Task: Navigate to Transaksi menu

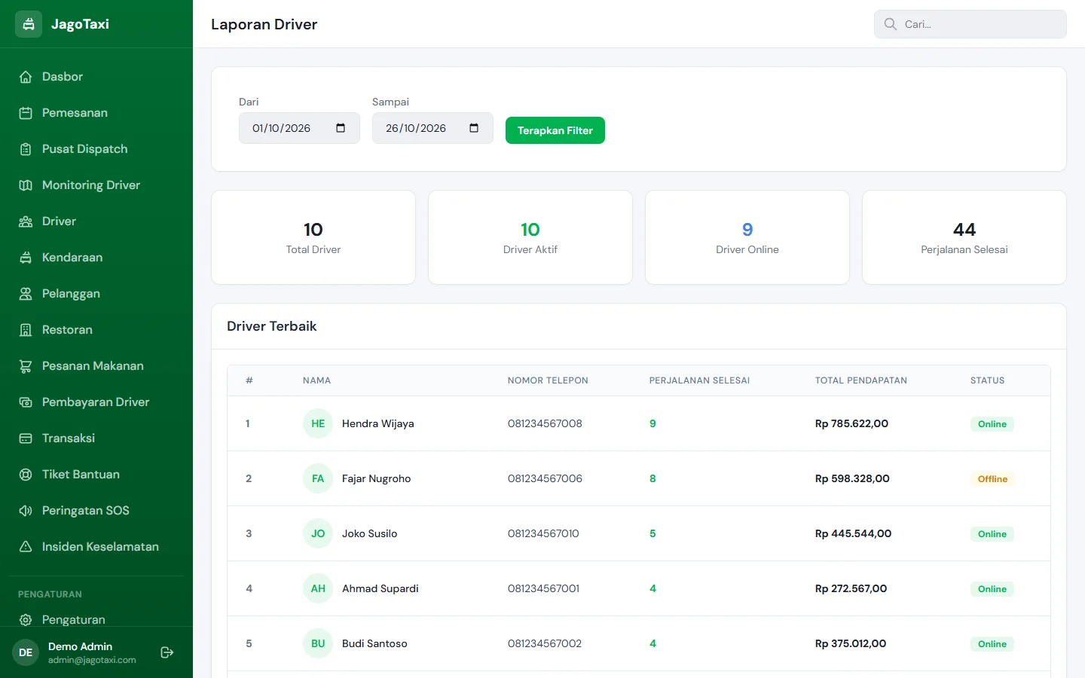Action: (x=96, y=438)
